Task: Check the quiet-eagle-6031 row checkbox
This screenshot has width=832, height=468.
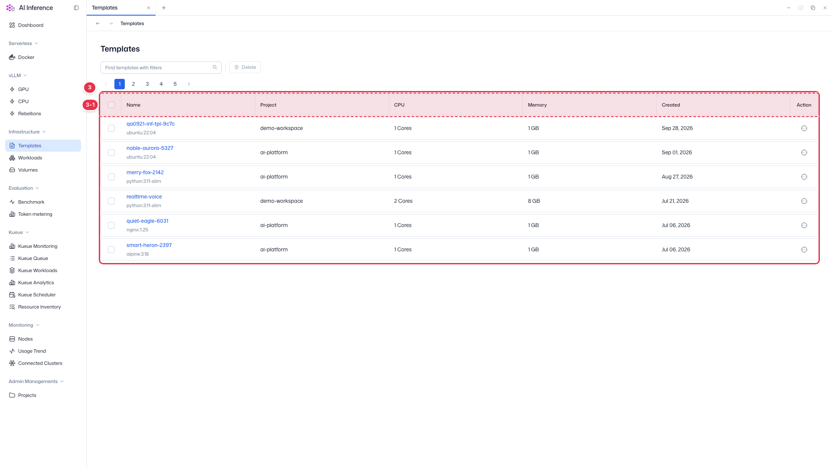Action: (x=111, y=225)
